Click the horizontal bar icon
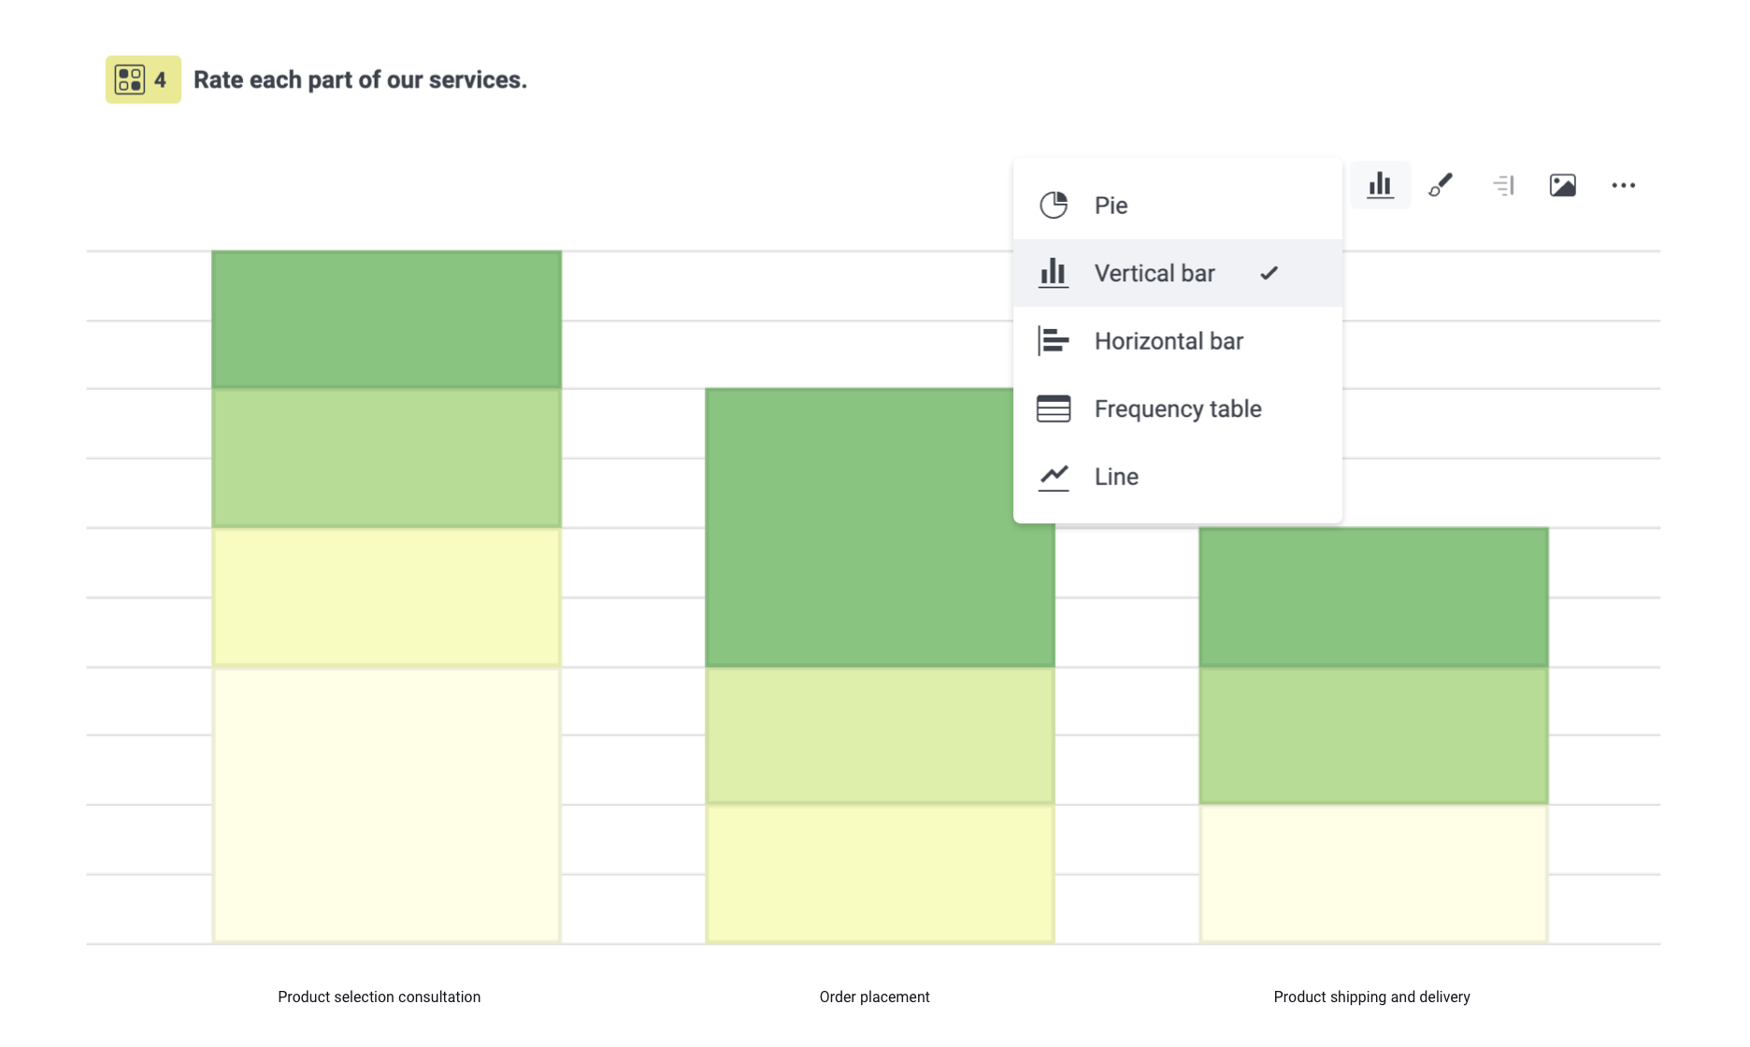The width and height of the screenshot is (1750, 1047). point(1054,341)
